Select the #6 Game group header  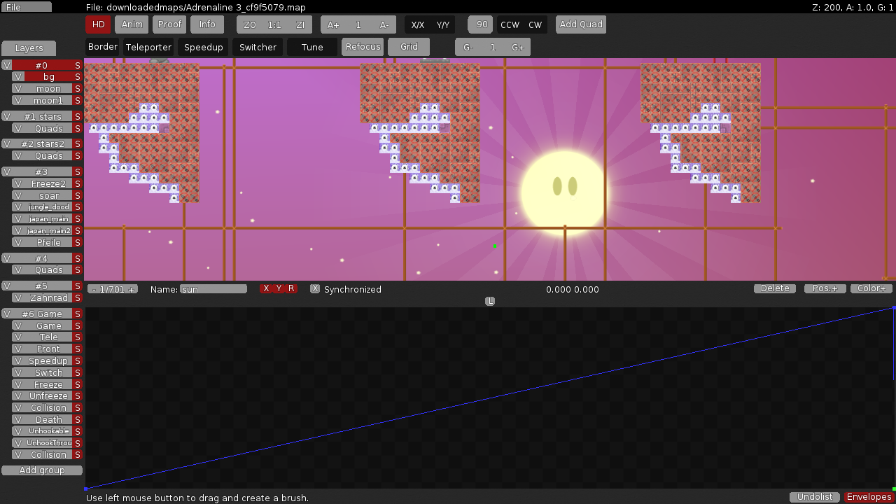[x=43, y=314]
